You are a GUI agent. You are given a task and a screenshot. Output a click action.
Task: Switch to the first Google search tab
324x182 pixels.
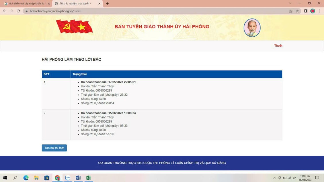25,4
